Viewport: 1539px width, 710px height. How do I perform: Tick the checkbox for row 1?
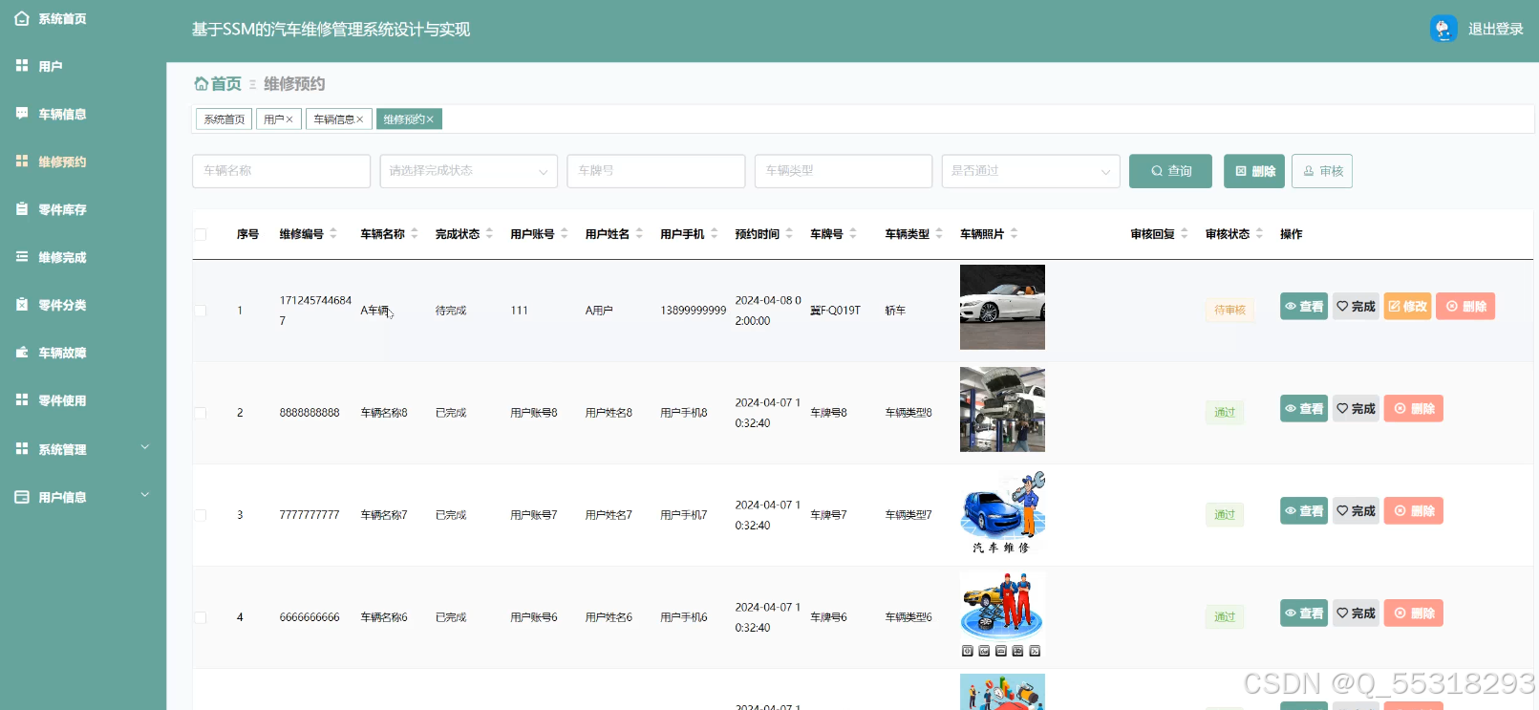click(x=201, y=311)
